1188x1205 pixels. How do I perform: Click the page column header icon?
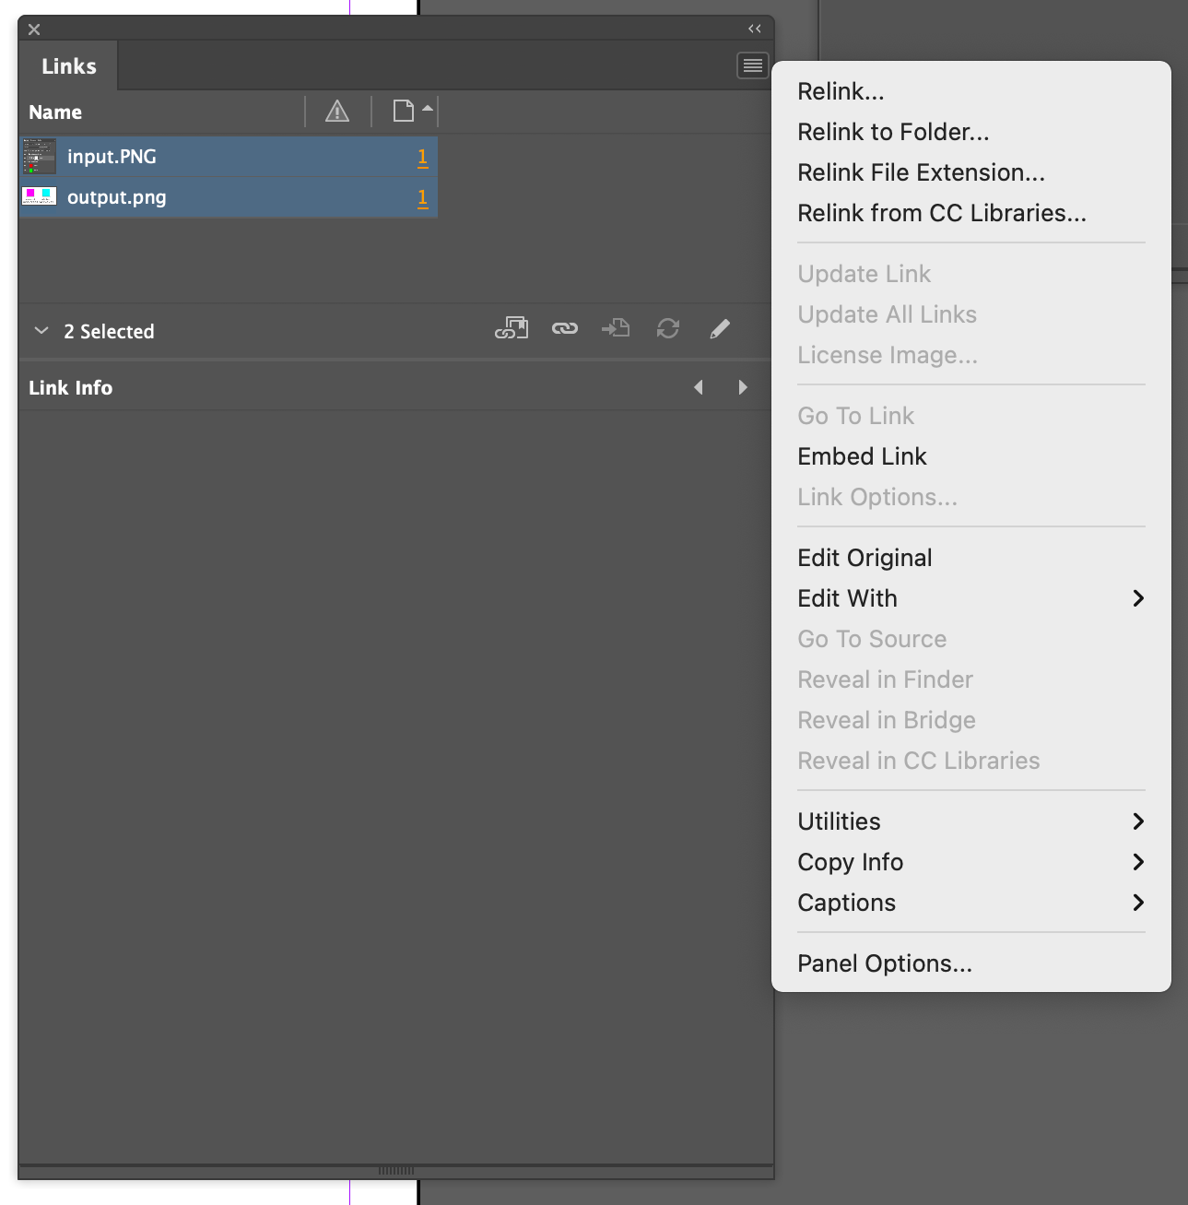coord(403,112)
